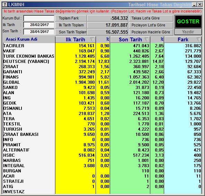Select Pozisyon Hacim'e Göre option
This screenshot has width=205, height=196.
(x=151, y=32)
